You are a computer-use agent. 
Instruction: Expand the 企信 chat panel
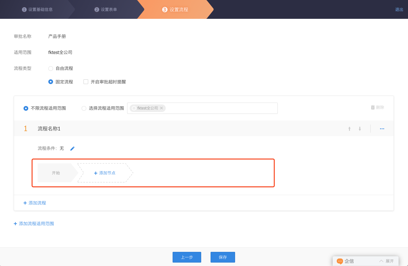[386, 261]
